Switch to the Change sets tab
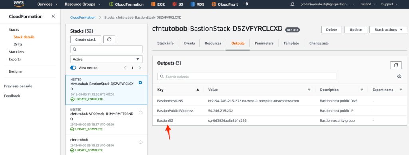This screenshot has height=155, width=409. [319, 43]
